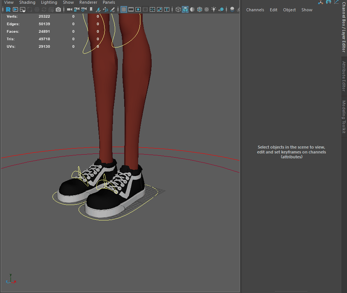Viewport: 347px width, 293px height.
Task: Toggle the Gate Mask display
Action: click(x=145, y=9)
